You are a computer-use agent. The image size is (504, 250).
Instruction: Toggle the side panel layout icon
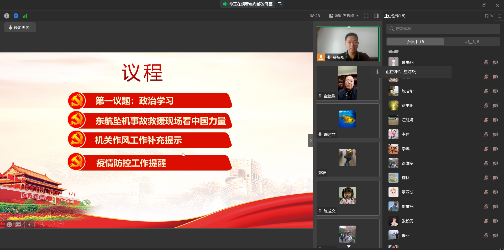[377, 16]
